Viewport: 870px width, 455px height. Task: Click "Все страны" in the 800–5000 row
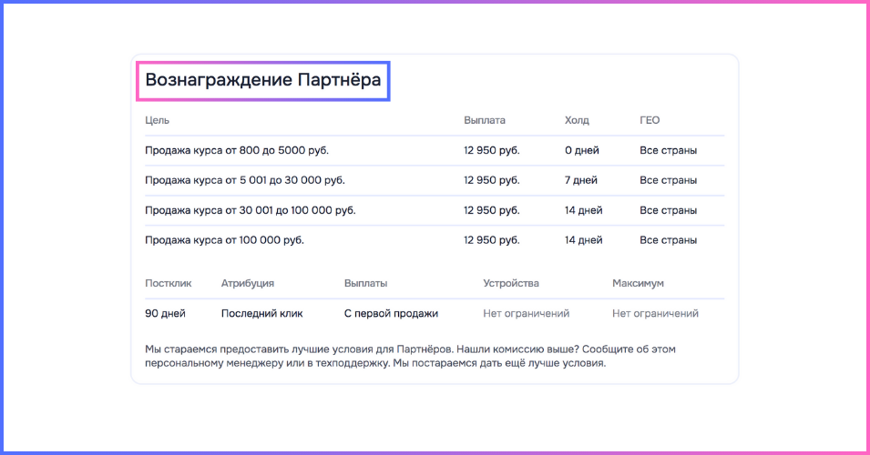coord(668,150)
